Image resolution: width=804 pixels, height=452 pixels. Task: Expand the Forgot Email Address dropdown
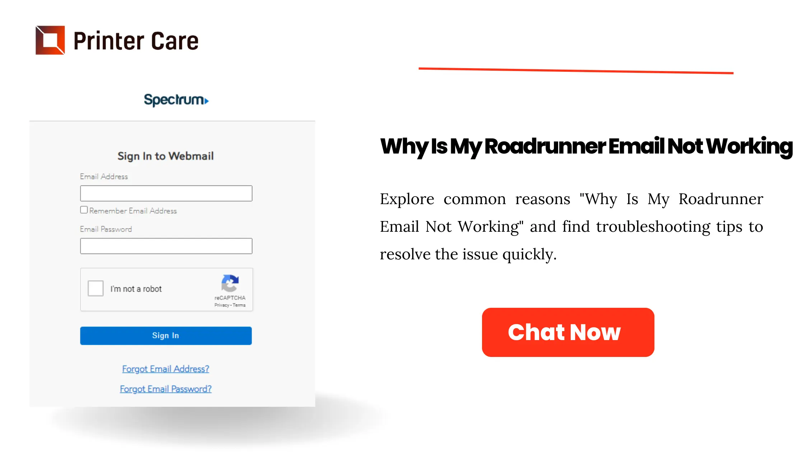click(166, 369)
